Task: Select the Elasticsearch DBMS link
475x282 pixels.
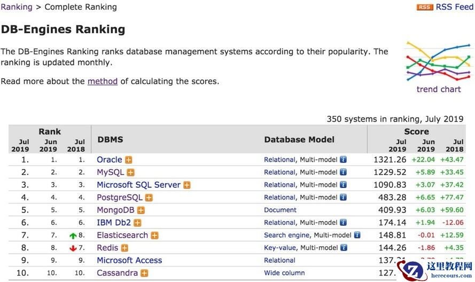Action: coord(122,235)
